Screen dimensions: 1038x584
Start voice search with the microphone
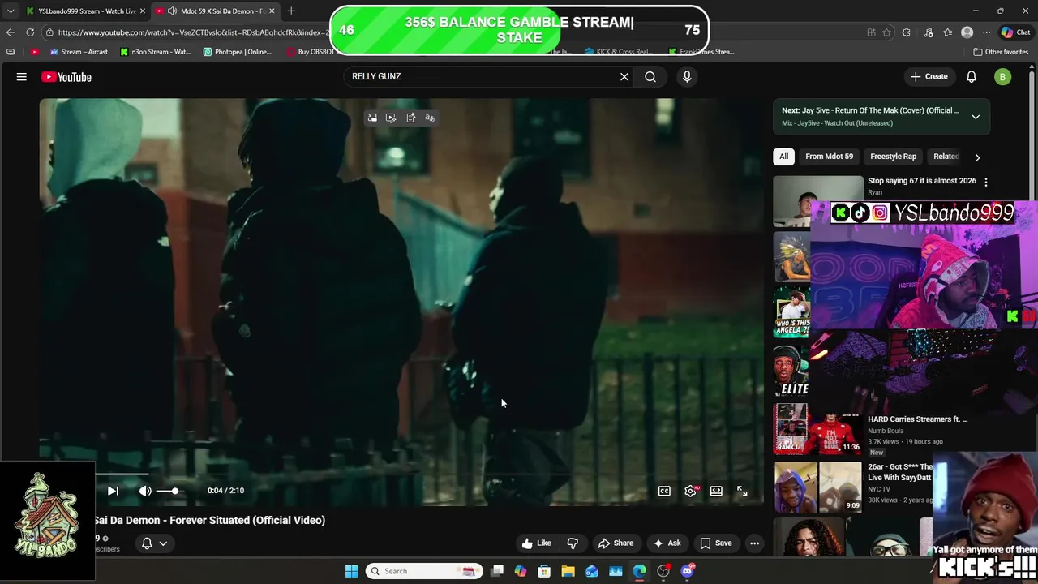(x=687, y=76)
